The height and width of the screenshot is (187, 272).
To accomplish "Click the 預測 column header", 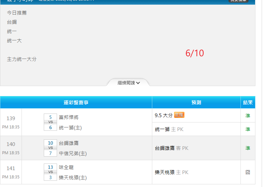I will [196, 103].
